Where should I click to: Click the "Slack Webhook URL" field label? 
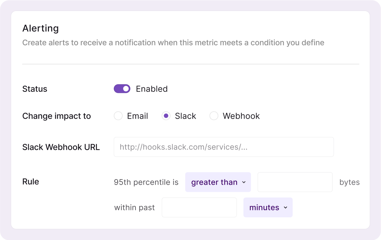pyautogui.click(x=61, y=147)
